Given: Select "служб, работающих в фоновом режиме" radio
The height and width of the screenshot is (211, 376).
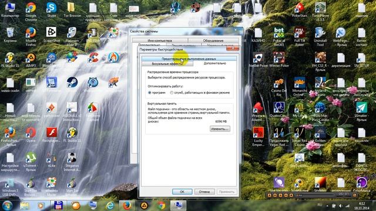Looking at the screenshot, I should coord(172,93).
